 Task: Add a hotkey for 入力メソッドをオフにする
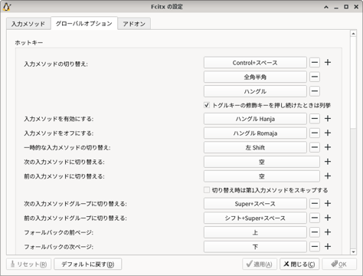pyautogui.click(x=328, y=133)
